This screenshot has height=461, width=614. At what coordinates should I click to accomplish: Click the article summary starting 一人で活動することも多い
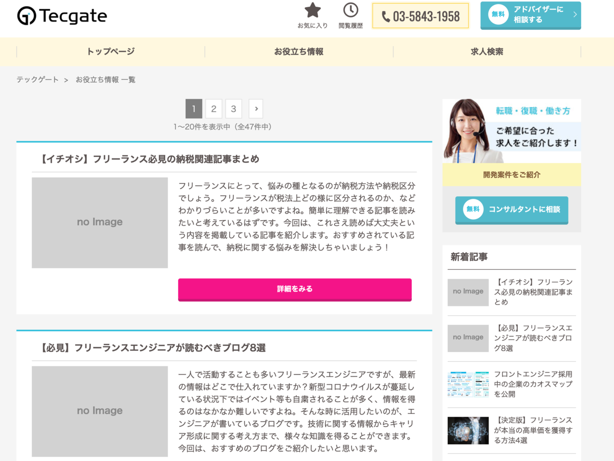click(x=297, y=411)
